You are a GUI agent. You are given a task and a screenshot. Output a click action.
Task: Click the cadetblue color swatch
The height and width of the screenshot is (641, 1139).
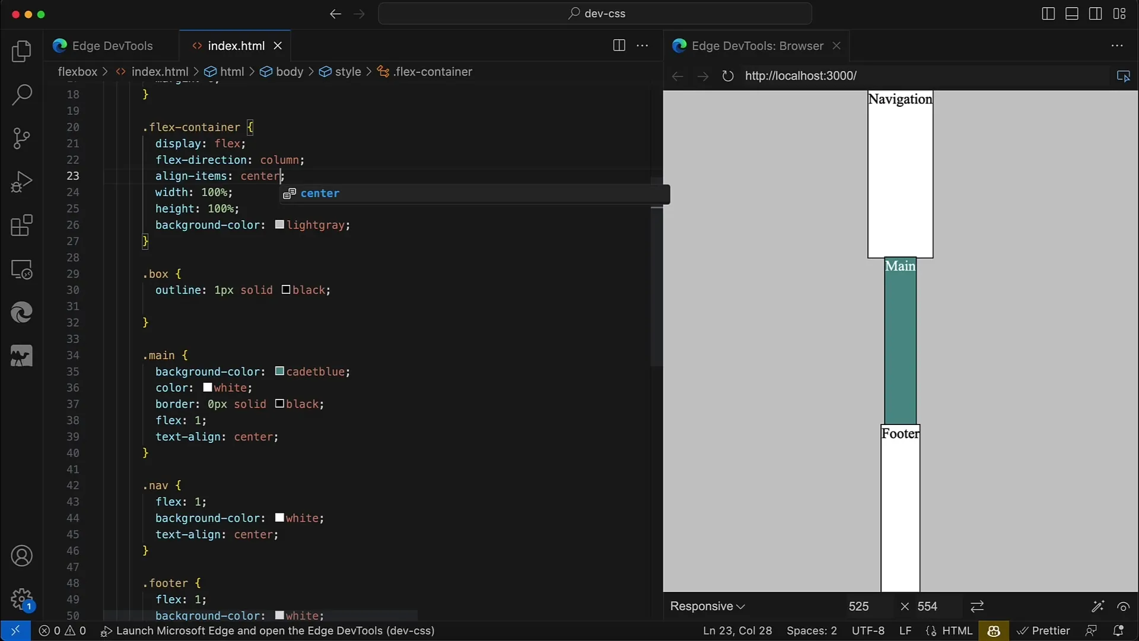[279, 372]
